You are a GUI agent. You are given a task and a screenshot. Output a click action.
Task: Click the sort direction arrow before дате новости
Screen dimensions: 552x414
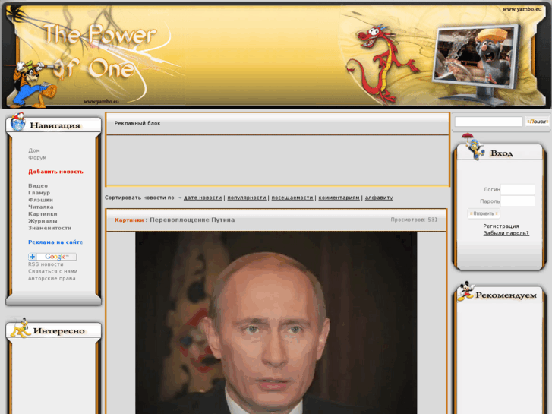click(x=180, y=198)
